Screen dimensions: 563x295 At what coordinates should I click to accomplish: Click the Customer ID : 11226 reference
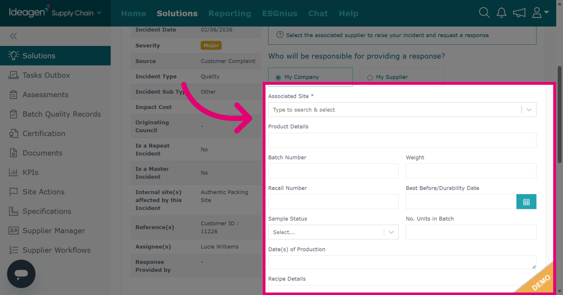220,227
